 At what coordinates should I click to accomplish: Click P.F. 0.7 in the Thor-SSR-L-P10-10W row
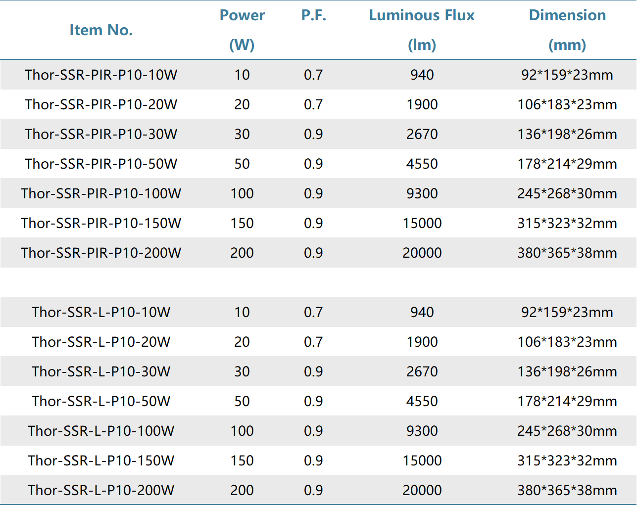coord(313,312)
